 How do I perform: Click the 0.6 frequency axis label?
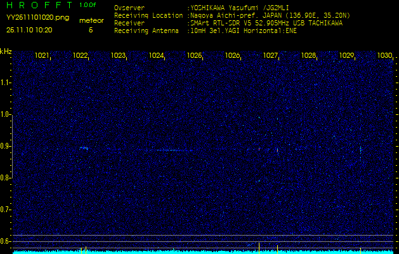pos(6,241)
